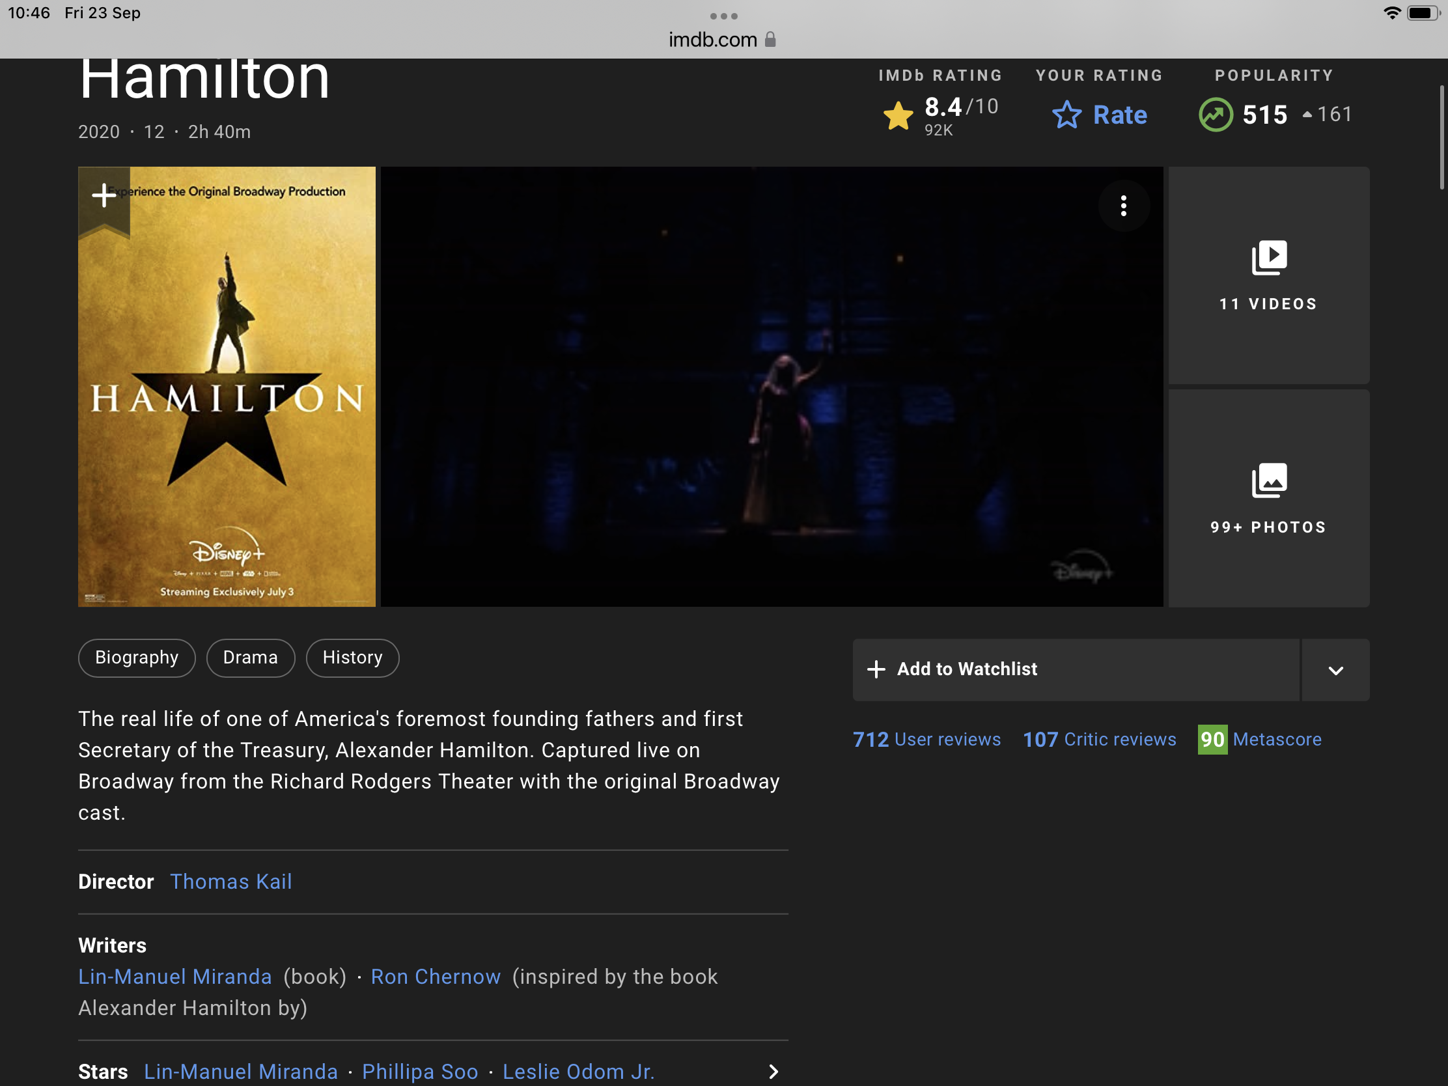Tap the lock icon next to imdb.com
Viewport: 1448px width, 1086px height.
coord(770,40)
